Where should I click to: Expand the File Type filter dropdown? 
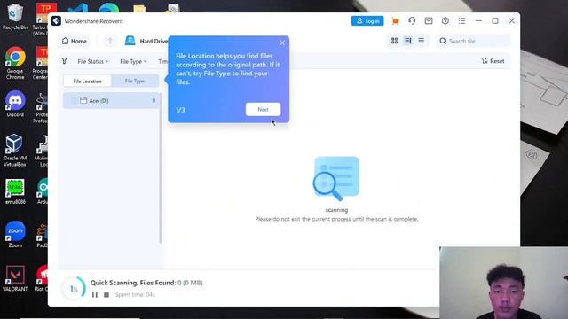coord(133,61)
